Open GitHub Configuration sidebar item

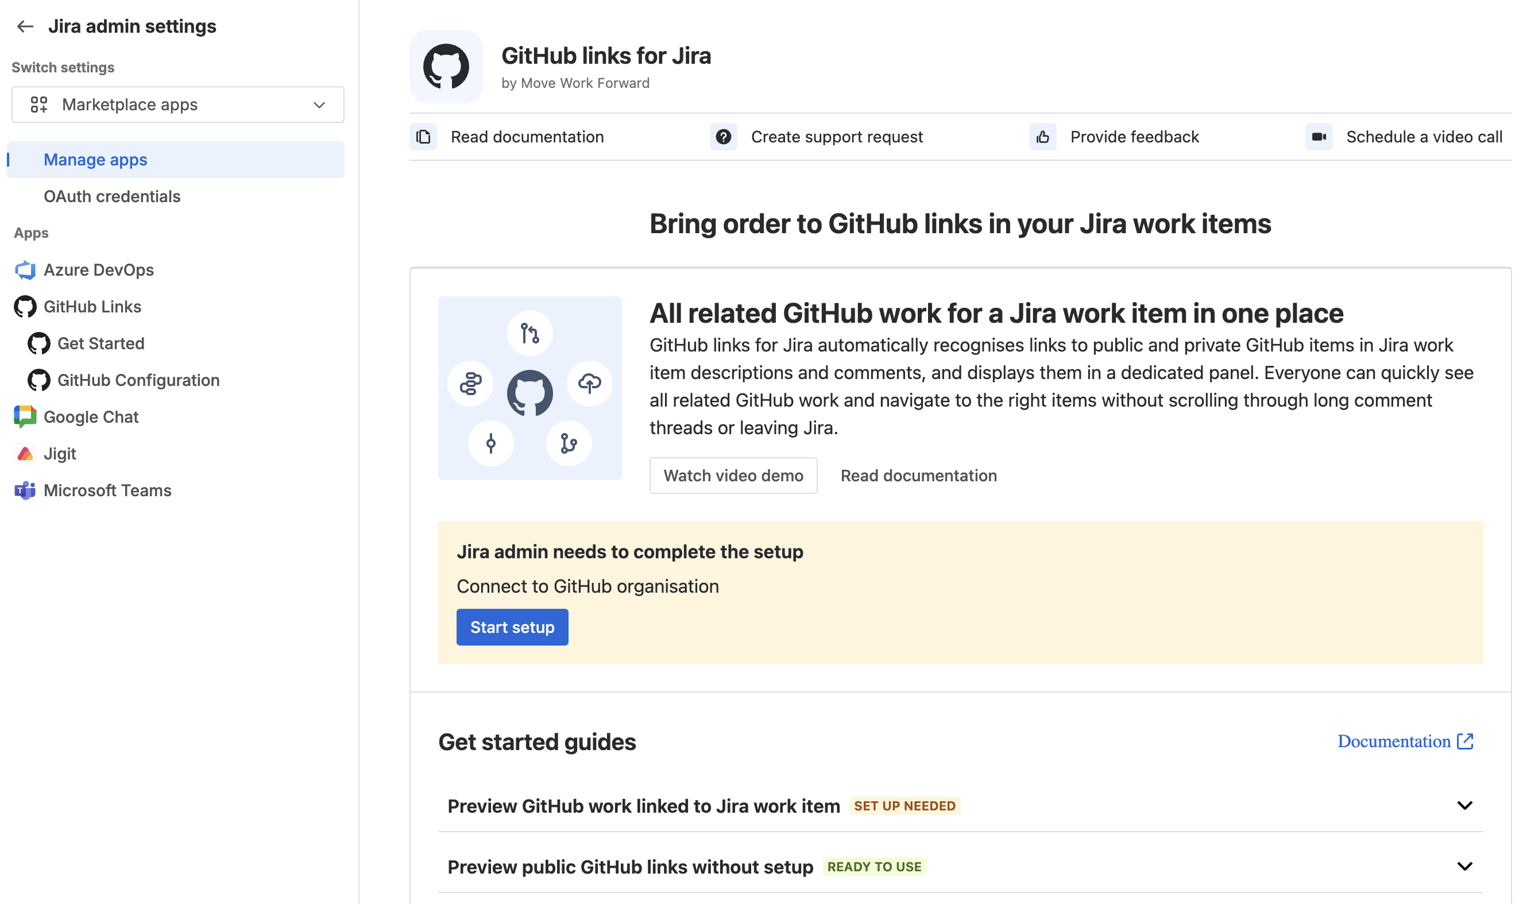click(138, 380)
